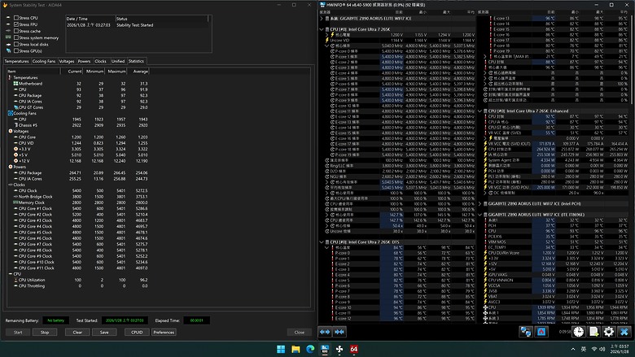
Task: Sort AIDA64 statistics by Current column
Action: (72, 72)
